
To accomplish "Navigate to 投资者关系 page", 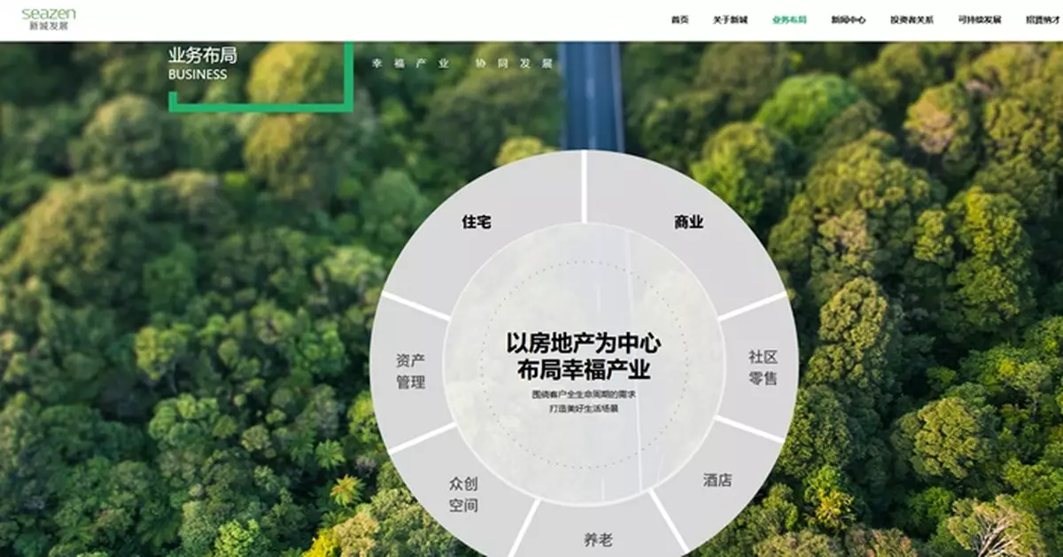I will tap(911, 19).
